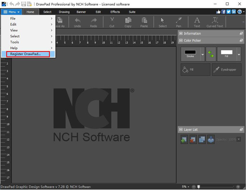Screen dimensions: 246x190
Task: Open the Edit submenu entry
Action: [x=28, y=25]
